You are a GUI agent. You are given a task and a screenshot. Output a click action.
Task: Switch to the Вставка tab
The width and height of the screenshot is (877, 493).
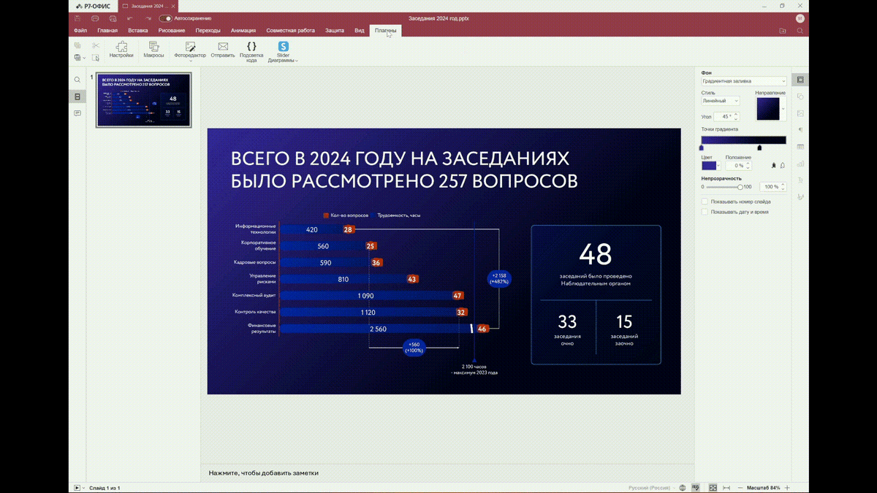[x=138, y=31]
